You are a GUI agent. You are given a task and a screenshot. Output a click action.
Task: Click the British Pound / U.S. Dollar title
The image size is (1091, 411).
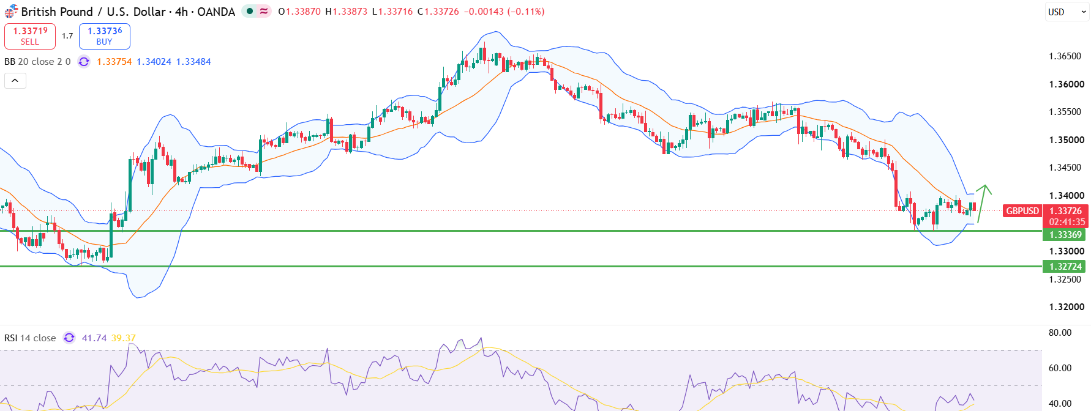[128, 11]
